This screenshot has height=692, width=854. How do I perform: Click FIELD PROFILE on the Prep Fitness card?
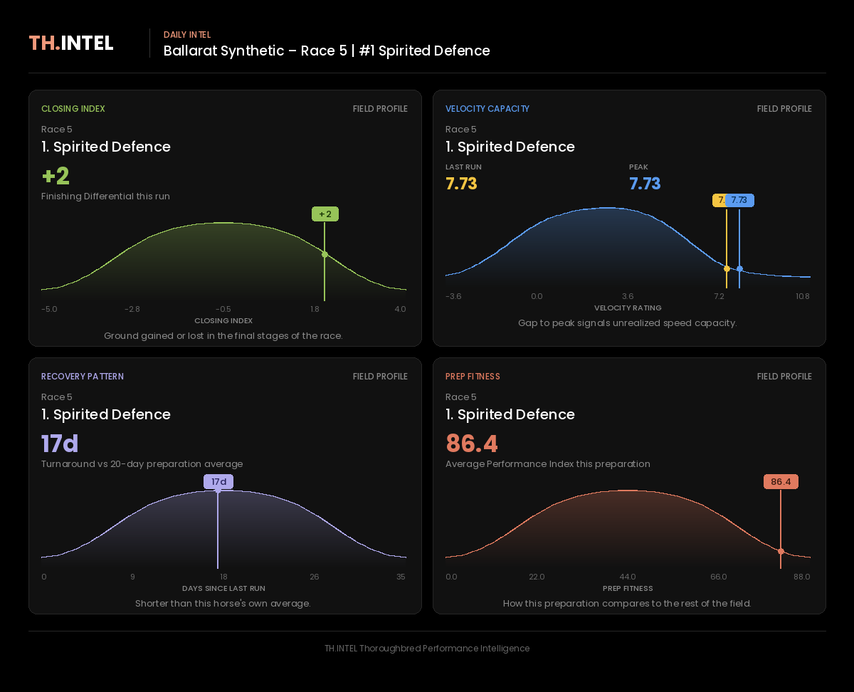pos(784,377)
